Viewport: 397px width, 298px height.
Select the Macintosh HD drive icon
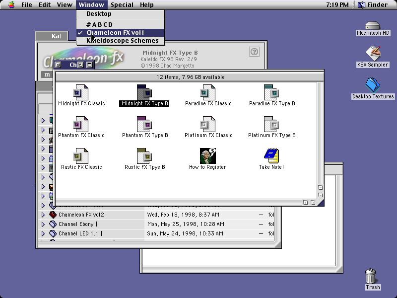373,26
